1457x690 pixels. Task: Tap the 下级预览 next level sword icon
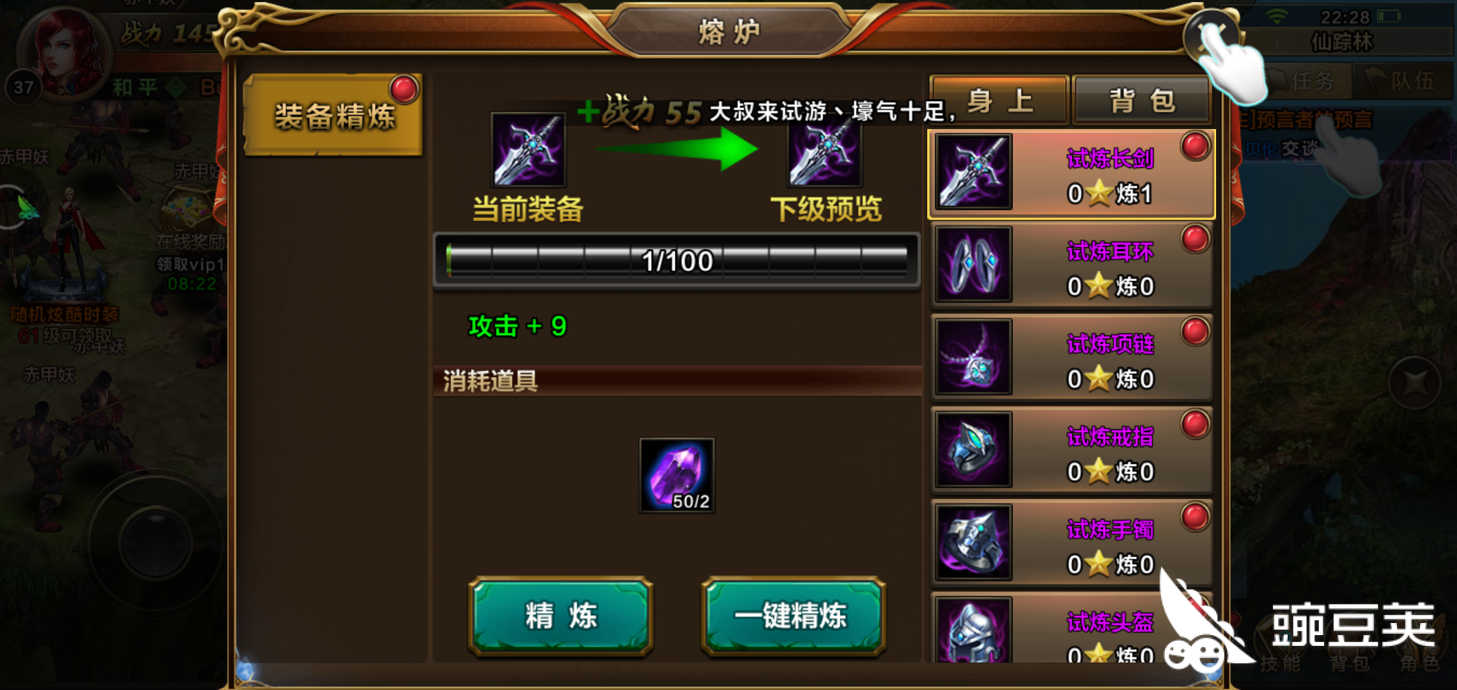coord(825,153)
